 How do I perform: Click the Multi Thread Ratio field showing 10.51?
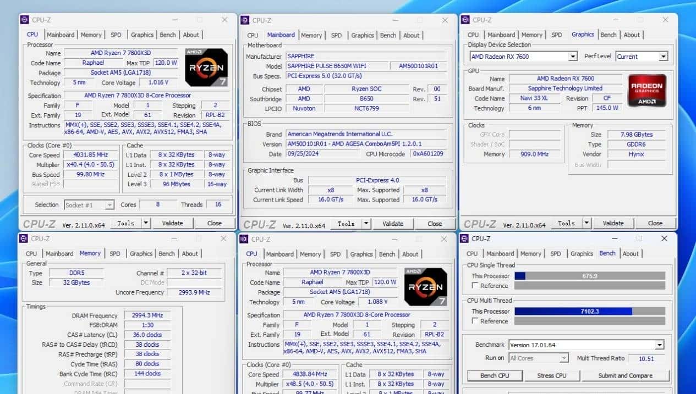[646, 358]
